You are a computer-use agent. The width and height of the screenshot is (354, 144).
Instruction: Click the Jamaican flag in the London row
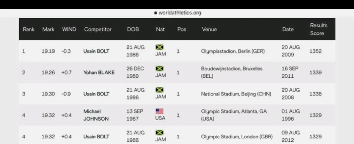[160, 133]
